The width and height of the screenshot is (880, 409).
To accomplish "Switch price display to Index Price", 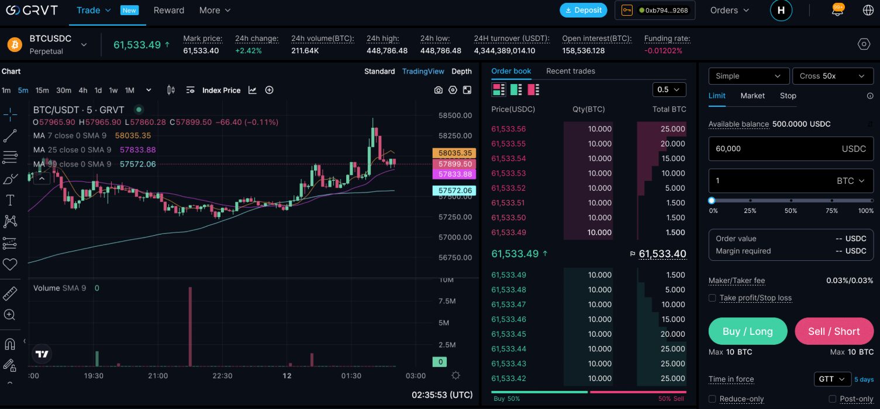I will pos(221,90).
